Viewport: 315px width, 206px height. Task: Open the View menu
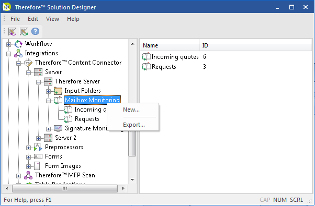click(x=52, y=19)
